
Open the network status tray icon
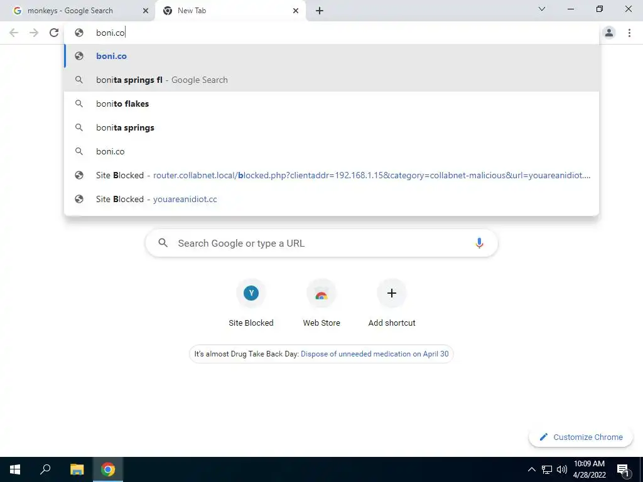(x=547, y=469)
